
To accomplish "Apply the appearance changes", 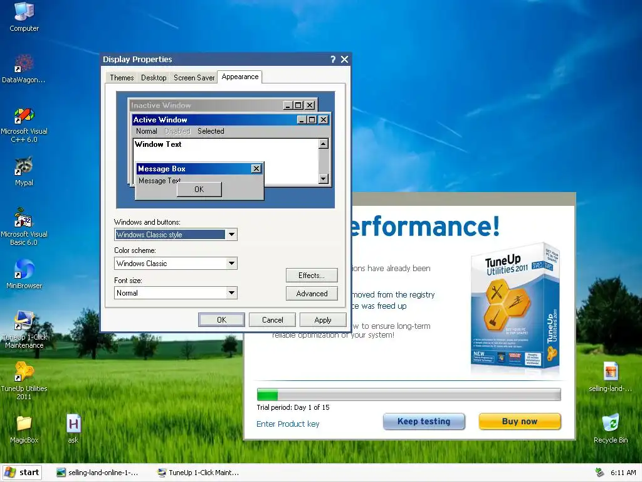I will pos(323,319).
